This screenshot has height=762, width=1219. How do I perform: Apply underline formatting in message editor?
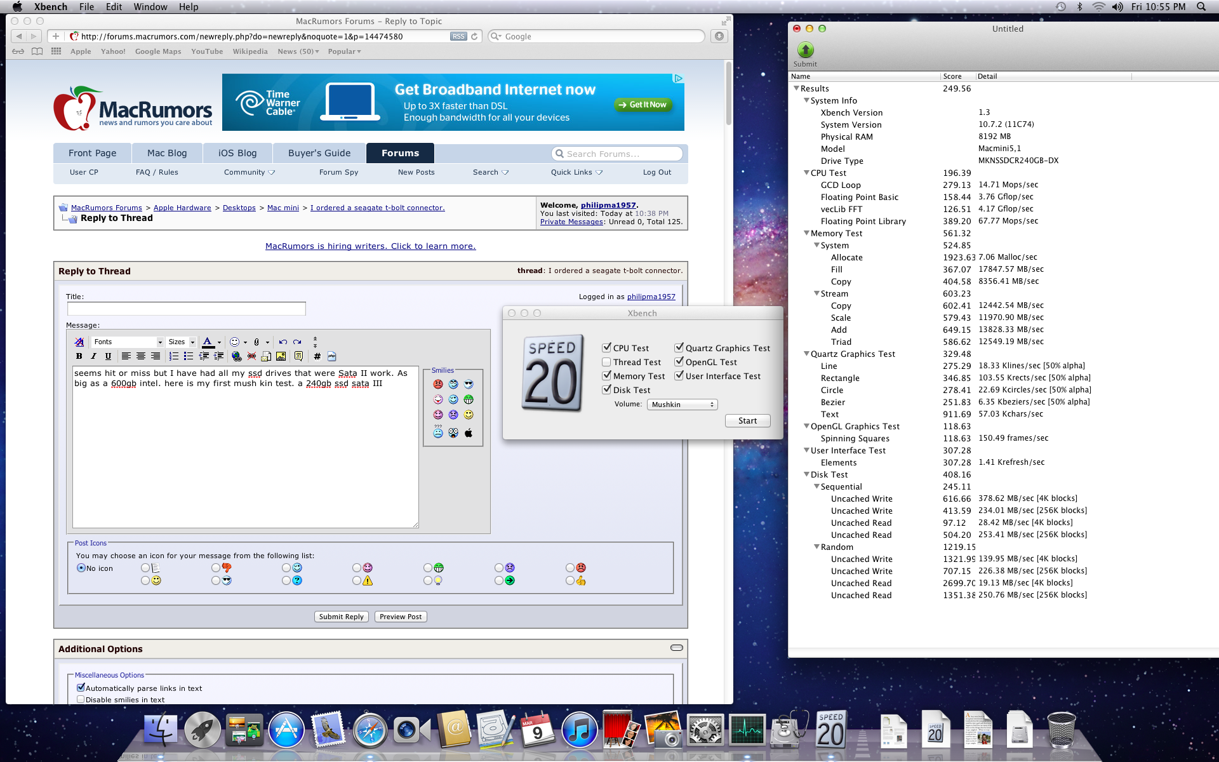point(108,356)
